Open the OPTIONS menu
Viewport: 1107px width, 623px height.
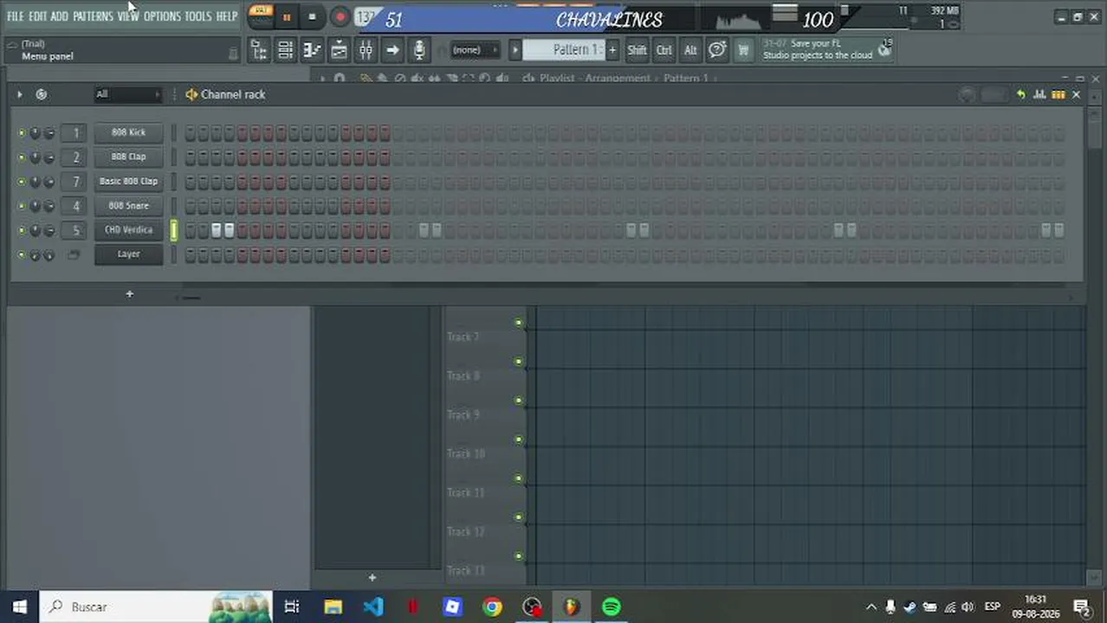pos(162,16)
